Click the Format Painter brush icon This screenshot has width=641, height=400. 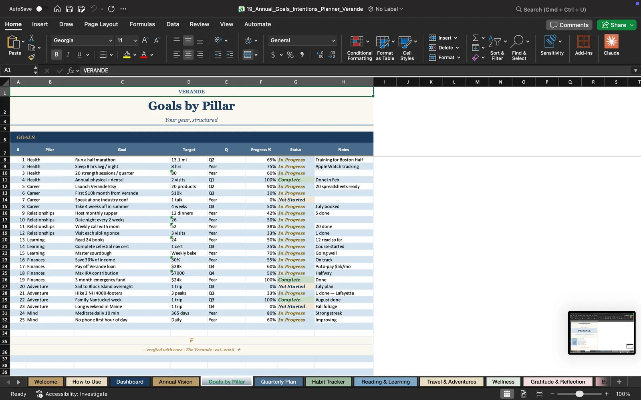[32, 57]
